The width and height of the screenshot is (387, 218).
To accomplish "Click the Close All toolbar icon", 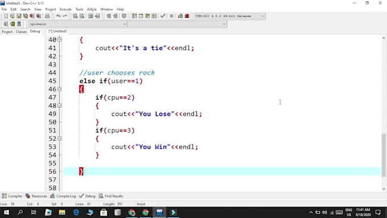I will pos(39,16).
